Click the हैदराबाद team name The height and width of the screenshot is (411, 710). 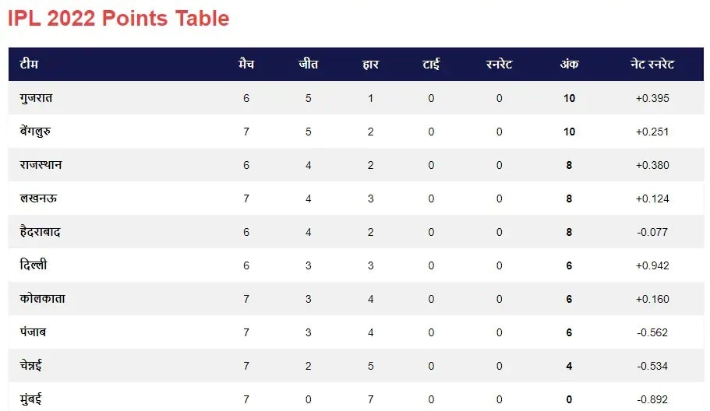point(41,232)
